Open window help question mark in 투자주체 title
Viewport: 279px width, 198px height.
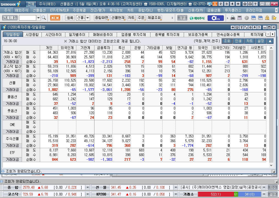(259, 27)
